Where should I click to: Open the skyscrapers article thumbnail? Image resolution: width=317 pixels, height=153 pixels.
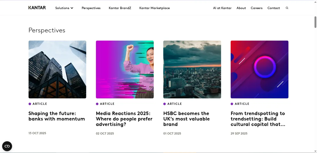click(57, 69)
